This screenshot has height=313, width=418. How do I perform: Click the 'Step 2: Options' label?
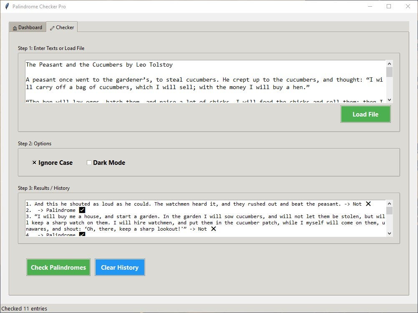pos(35,143)
